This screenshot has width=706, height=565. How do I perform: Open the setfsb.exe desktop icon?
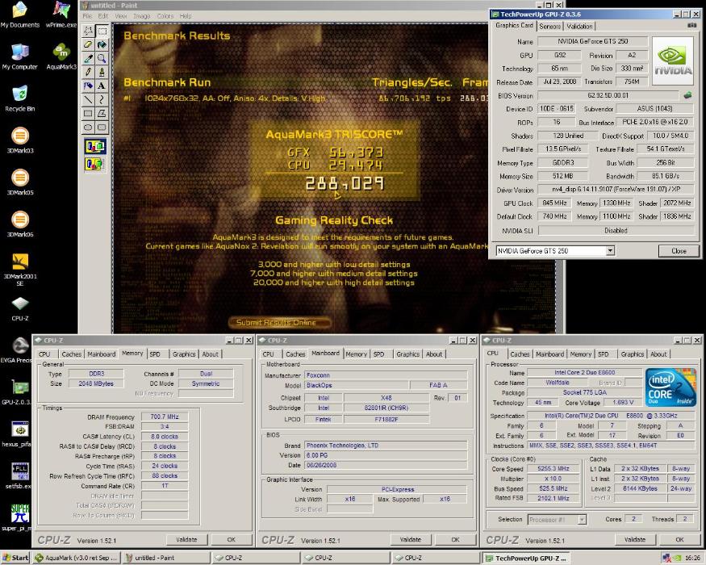19,475
